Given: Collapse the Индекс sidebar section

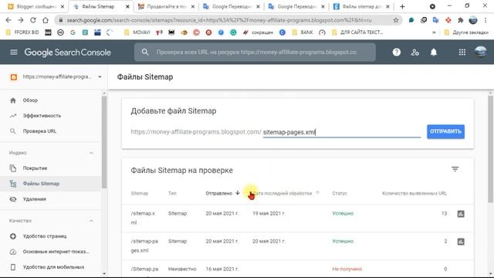Looking at the screenshot, I should (x=91, y=153).
